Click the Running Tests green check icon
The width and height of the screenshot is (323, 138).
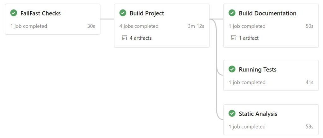pos(232,69)
